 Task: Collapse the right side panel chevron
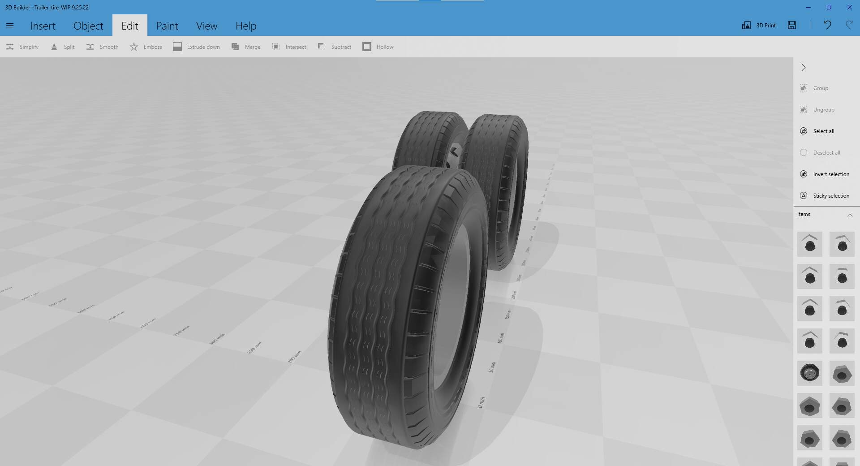tap(804, 67)
